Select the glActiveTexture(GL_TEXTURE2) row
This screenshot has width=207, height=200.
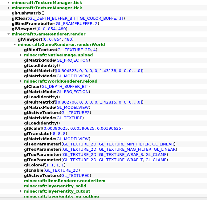103,112
